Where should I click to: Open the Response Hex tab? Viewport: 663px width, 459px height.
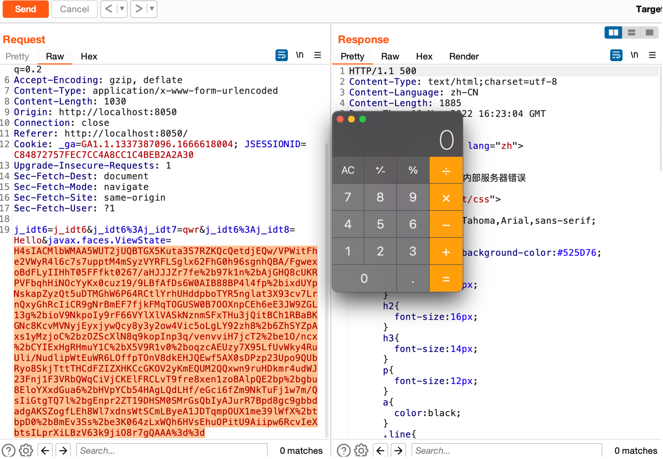(x=424, y=56)
